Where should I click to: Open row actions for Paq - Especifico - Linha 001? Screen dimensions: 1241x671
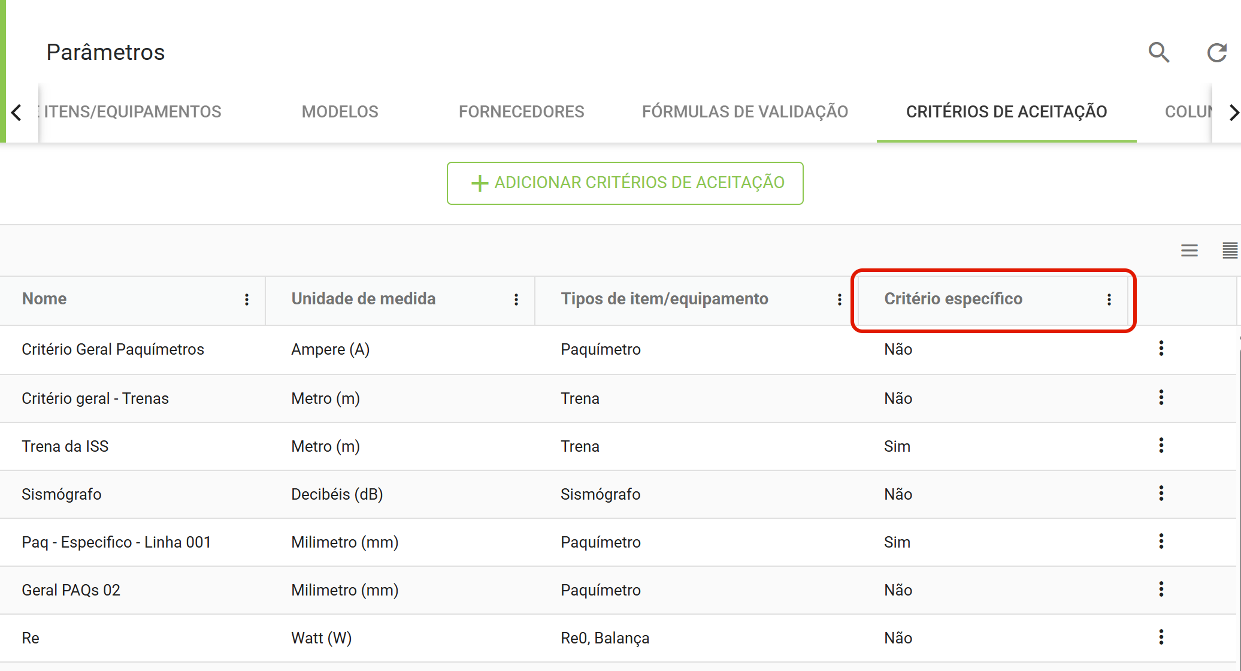(1161, 541)
